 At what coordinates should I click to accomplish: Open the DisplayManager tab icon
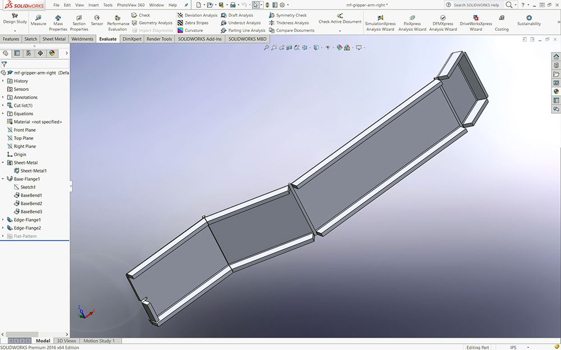click(52, 53)
